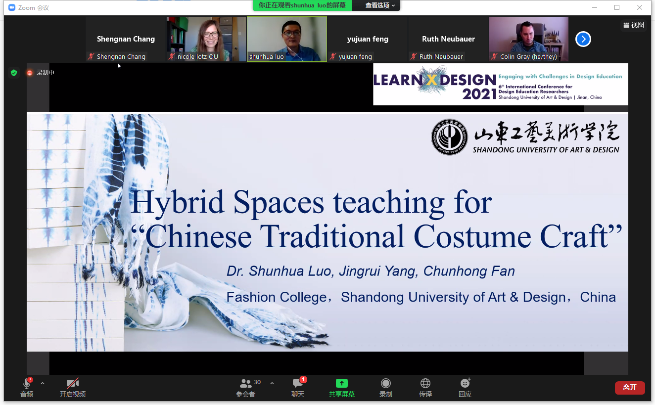Screen dimensions: 655x405
Task: Click the Ruth Neubauer participant tile
Action: (448, 39)
